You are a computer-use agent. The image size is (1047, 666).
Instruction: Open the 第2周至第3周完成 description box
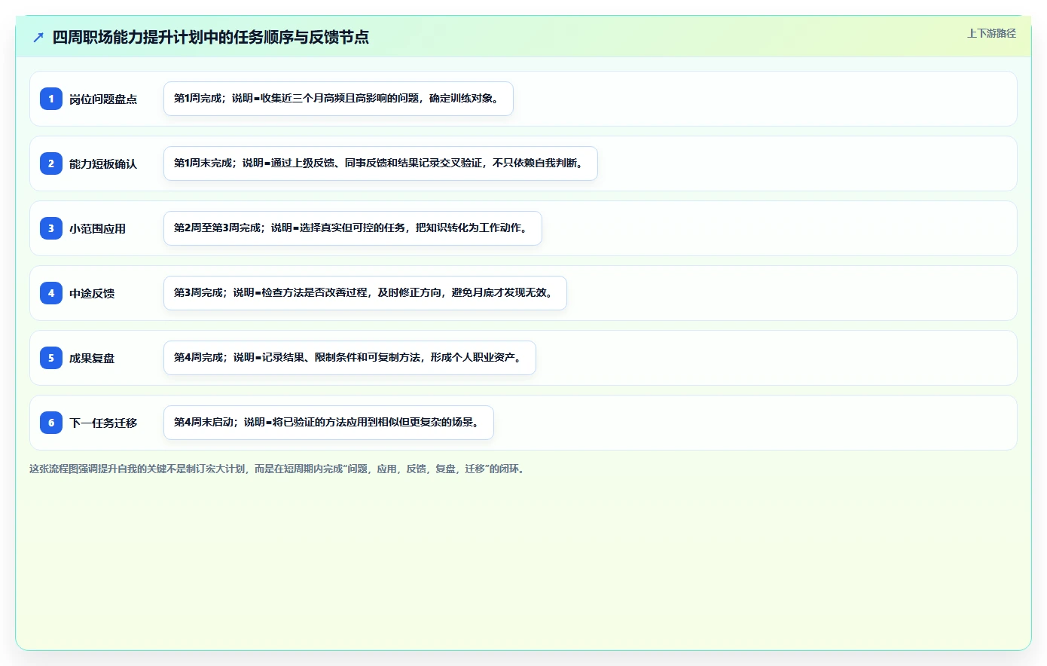click(x=353, y=228)
